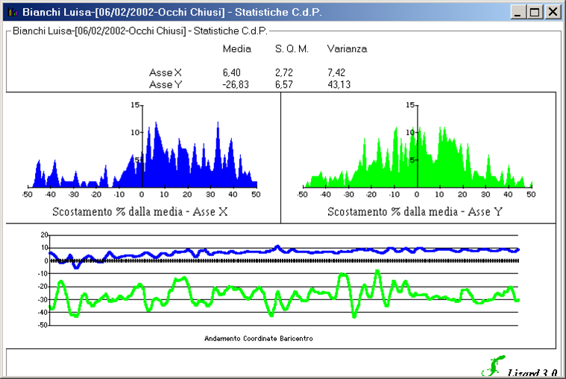Click the blue line in the Baricentro chart
Viewport: 566px width, 379px height.
click(298, 252)
